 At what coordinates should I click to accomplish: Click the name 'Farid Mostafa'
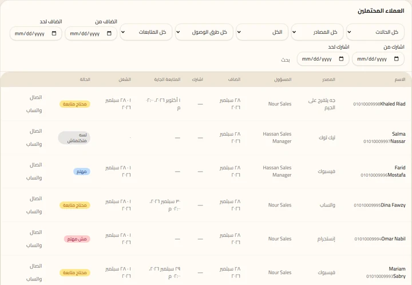pos(397,171)
